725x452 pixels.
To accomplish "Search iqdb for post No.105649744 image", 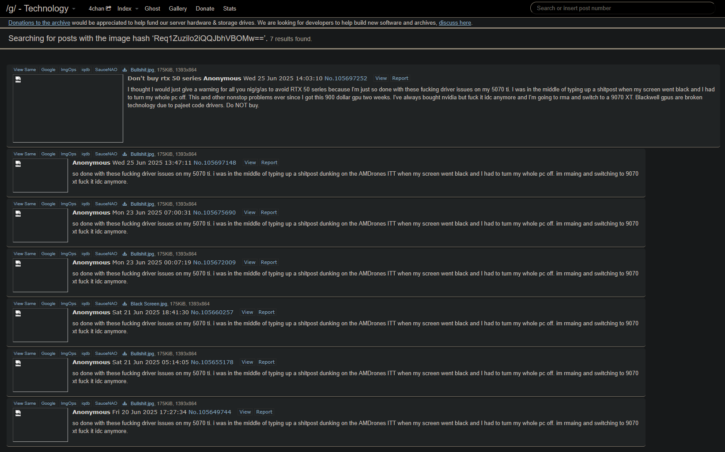I will 86,403.
